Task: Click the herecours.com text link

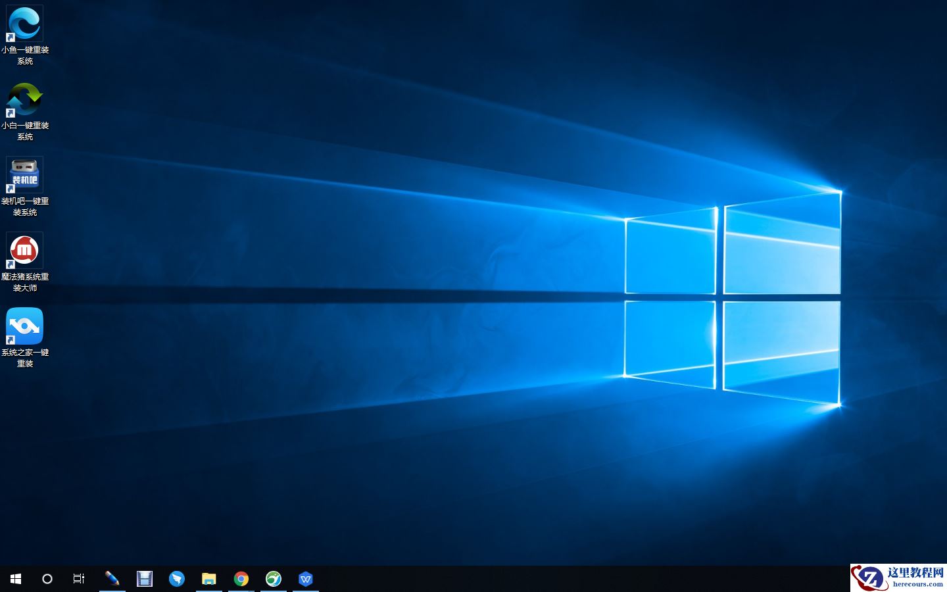Action: coord(917,584)
